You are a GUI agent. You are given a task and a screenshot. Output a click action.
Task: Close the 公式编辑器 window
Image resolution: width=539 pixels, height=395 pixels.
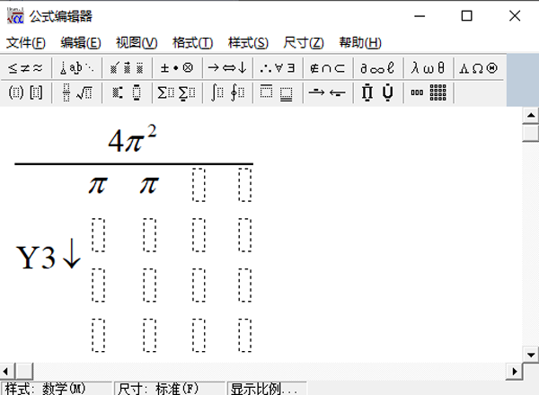point(515,16)
